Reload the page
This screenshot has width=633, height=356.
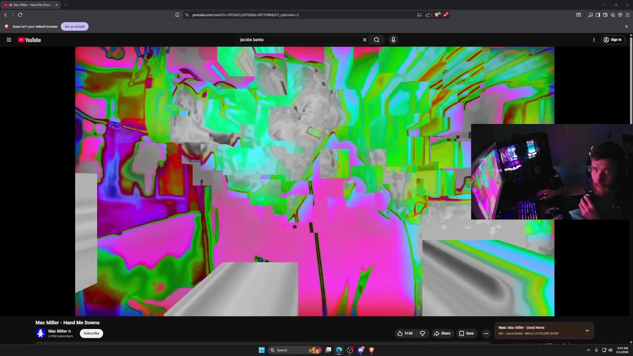(20, 15)
